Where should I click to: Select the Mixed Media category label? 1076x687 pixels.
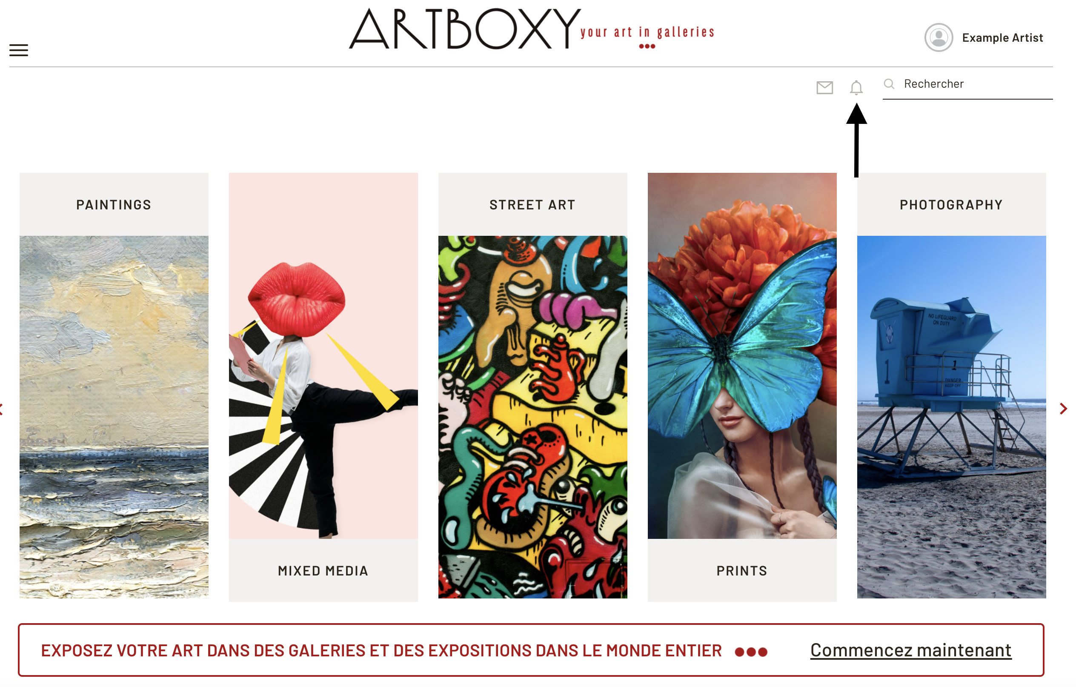(323, 571)
